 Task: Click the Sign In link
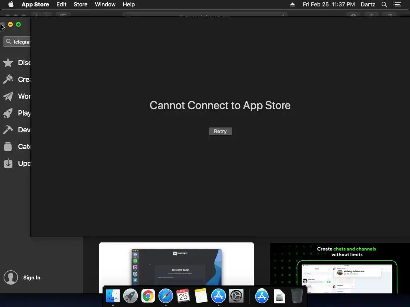[x=32, y=277]
